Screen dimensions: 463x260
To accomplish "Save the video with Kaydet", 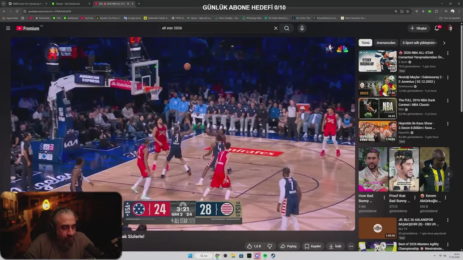I will [313, 246].
